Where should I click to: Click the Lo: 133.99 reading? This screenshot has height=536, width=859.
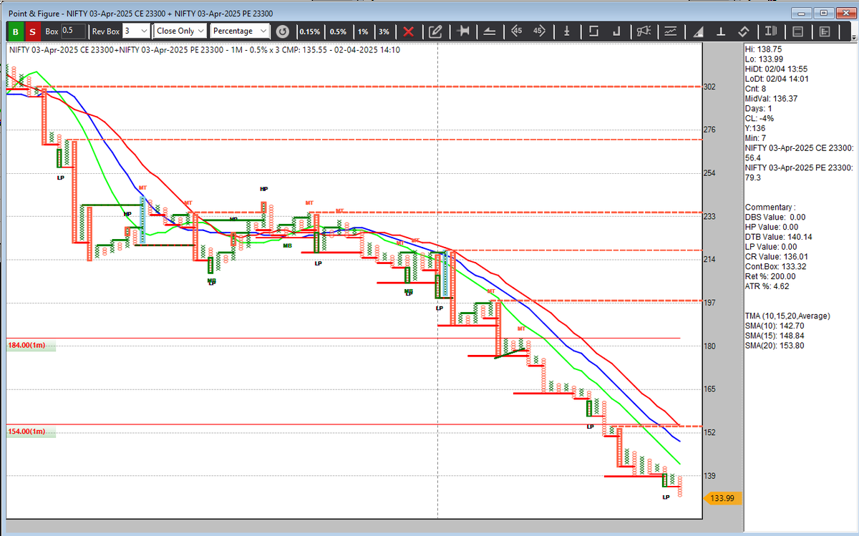tap(763, 59)
